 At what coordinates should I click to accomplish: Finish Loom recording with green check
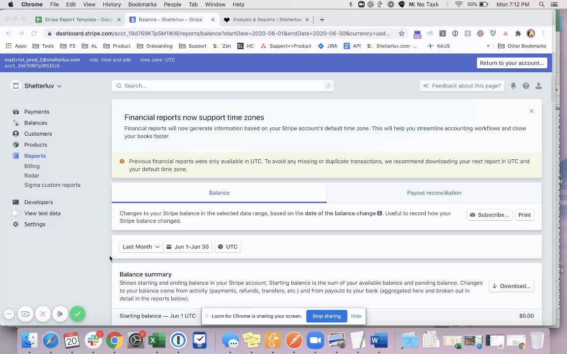[x=77, y=314]
